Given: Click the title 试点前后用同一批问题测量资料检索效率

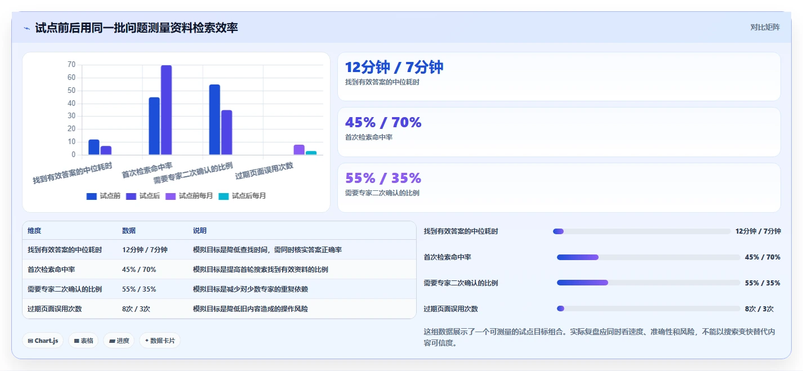Looking at the screenshot, I should [x=136, y=28].
